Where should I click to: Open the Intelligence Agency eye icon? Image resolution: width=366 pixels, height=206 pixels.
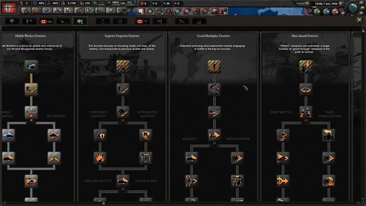click(36, 10)
